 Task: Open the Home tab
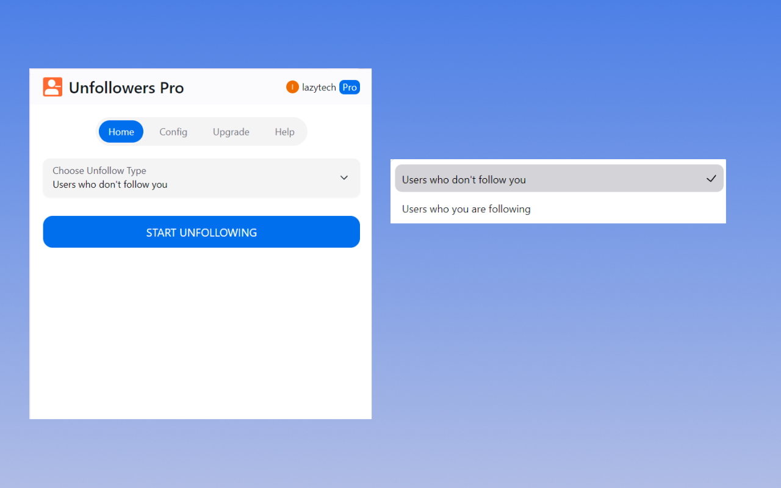click(x=121, y=132)
